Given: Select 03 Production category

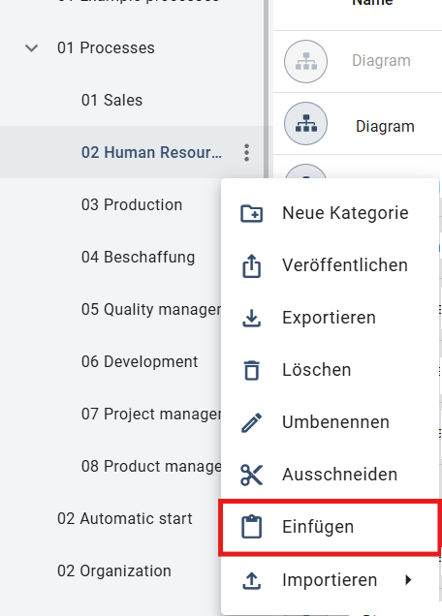Looking at the screenshot, I should [132, 204].
